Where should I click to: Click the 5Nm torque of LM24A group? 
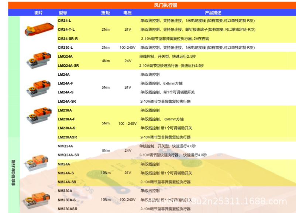[106, 87]
